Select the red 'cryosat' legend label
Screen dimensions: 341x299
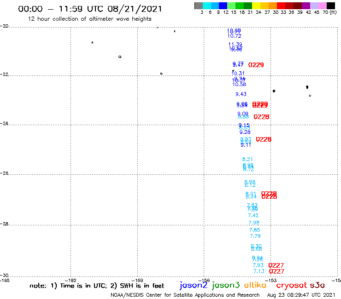pyautogui.click(x=292, y=285)
